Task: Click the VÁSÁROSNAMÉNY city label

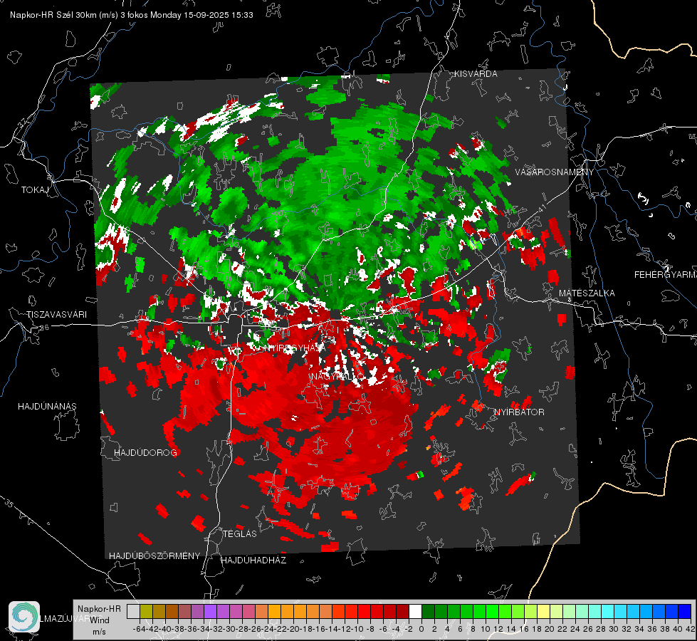Action: (555, 172)
